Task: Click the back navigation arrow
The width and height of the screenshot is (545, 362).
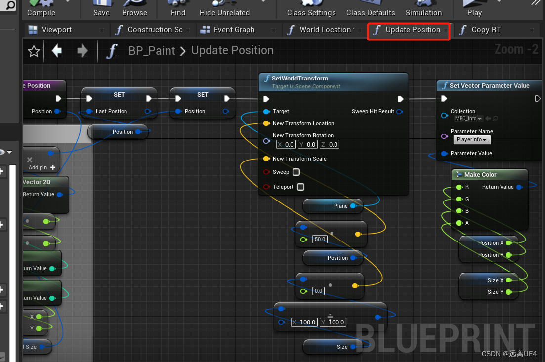Action: (x=57, y=50)
